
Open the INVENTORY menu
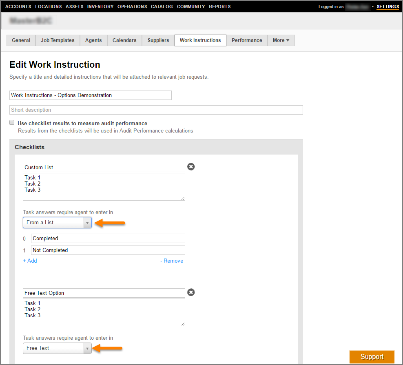tap(100, 7)
